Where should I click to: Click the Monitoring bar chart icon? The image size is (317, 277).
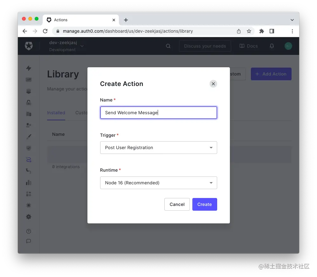pos(29,182)
